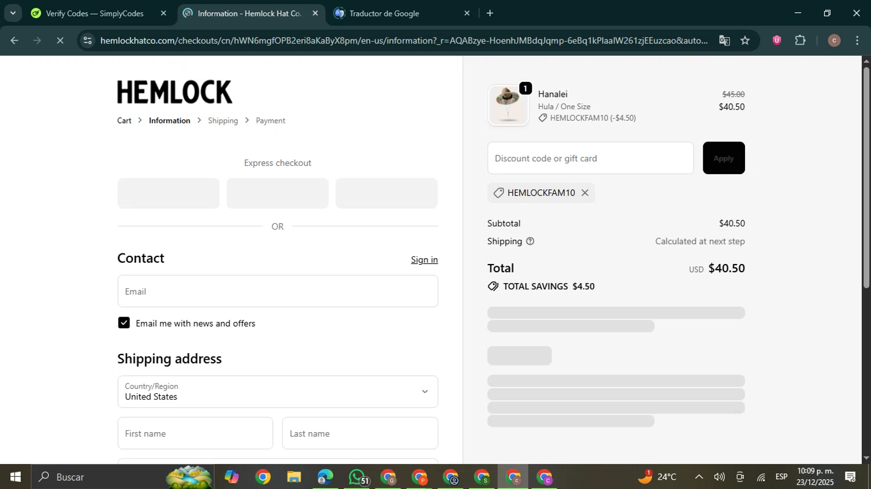871x489 pixels.
Task: Open the Chrome three-dot menu
Action: [857, 41]
